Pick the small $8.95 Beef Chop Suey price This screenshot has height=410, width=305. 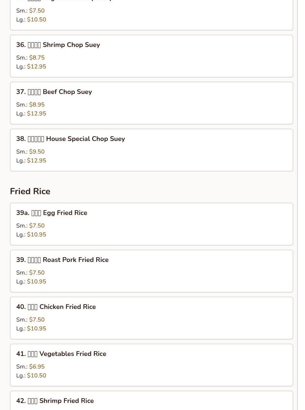pos(37,105)
